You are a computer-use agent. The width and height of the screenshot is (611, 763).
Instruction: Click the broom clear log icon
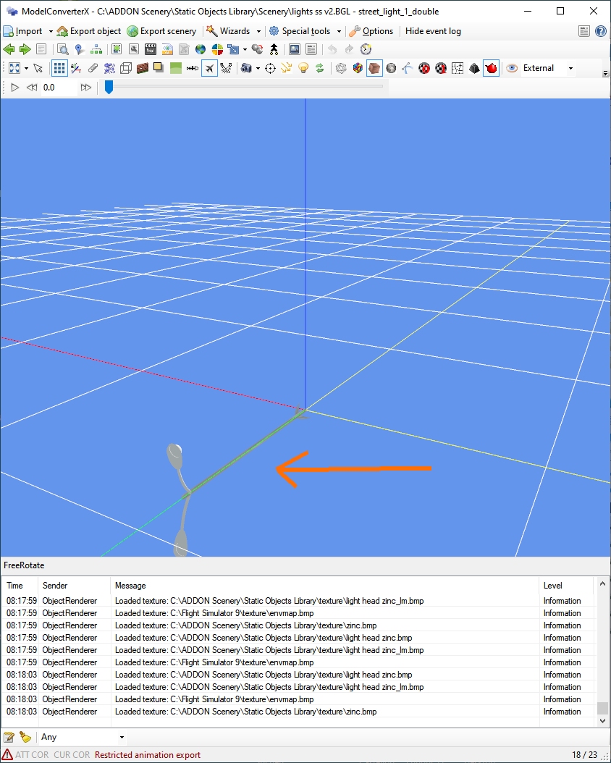25,737
